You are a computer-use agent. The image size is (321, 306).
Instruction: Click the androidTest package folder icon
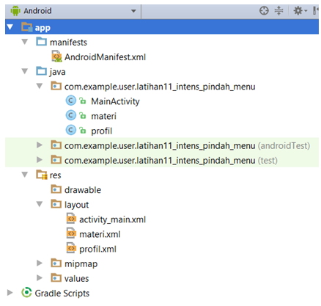[56, 145]
